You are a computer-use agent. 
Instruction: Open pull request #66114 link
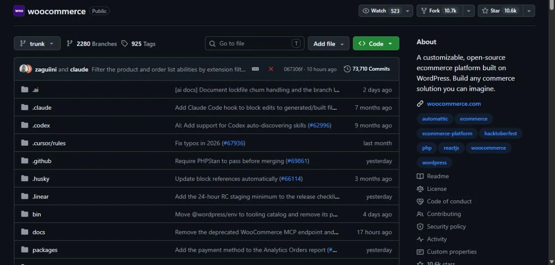tap(291, 179)
